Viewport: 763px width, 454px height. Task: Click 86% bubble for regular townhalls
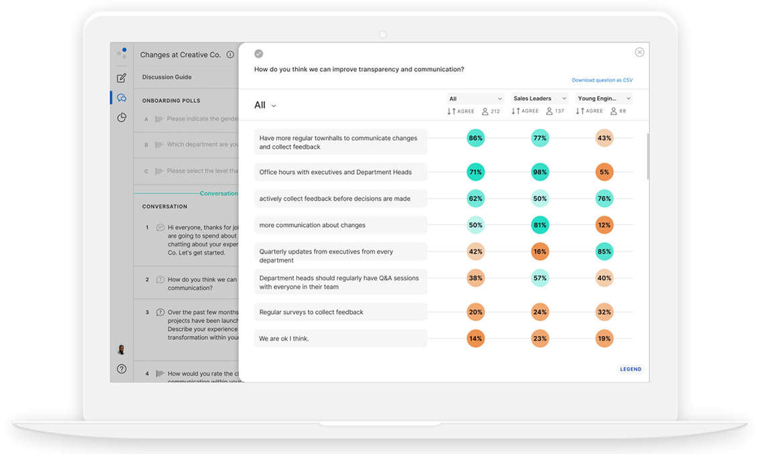coord(475,138)
